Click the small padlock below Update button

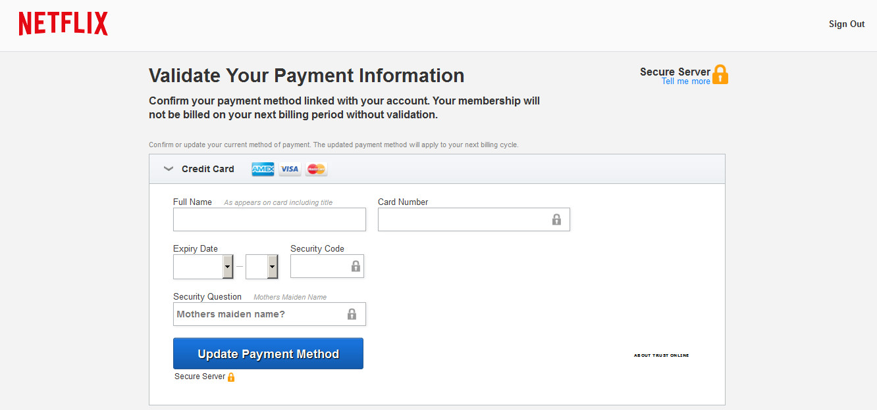click(231, 377)
